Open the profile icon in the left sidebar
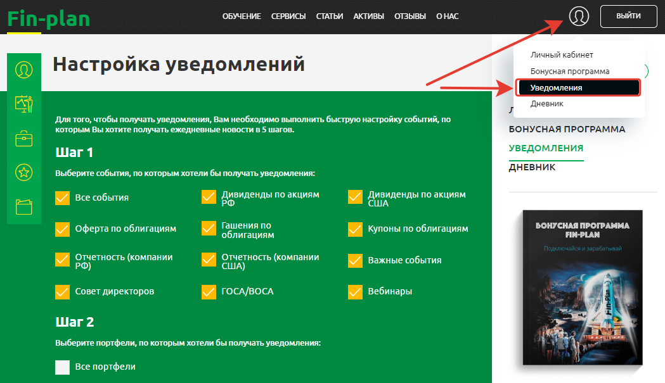 (24, 69)
